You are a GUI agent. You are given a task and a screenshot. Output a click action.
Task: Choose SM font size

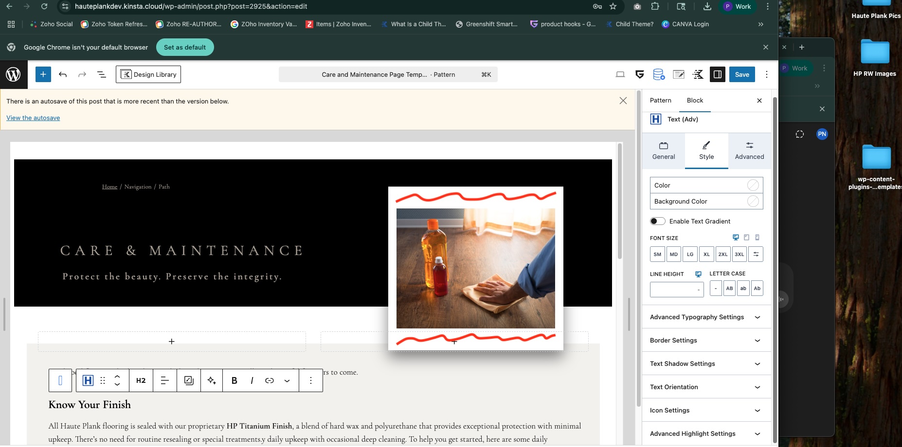point(657,254)
